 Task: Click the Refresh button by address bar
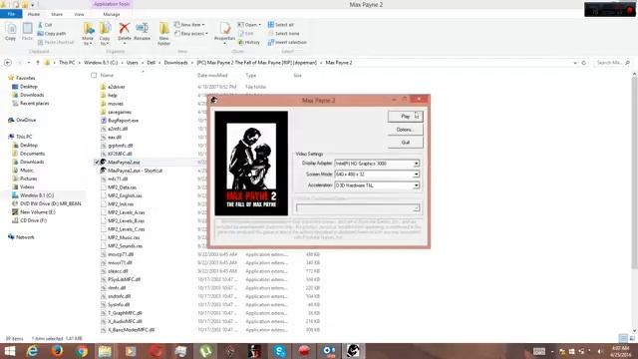pyautogui.click(x=584, y=63)
